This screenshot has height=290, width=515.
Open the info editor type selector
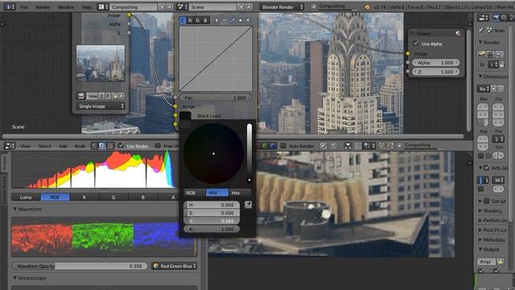9,6
